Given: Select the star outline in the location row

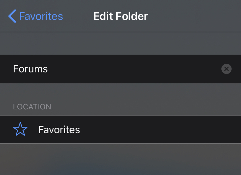Looking at the screenshot, I should (x=20, y=129).
